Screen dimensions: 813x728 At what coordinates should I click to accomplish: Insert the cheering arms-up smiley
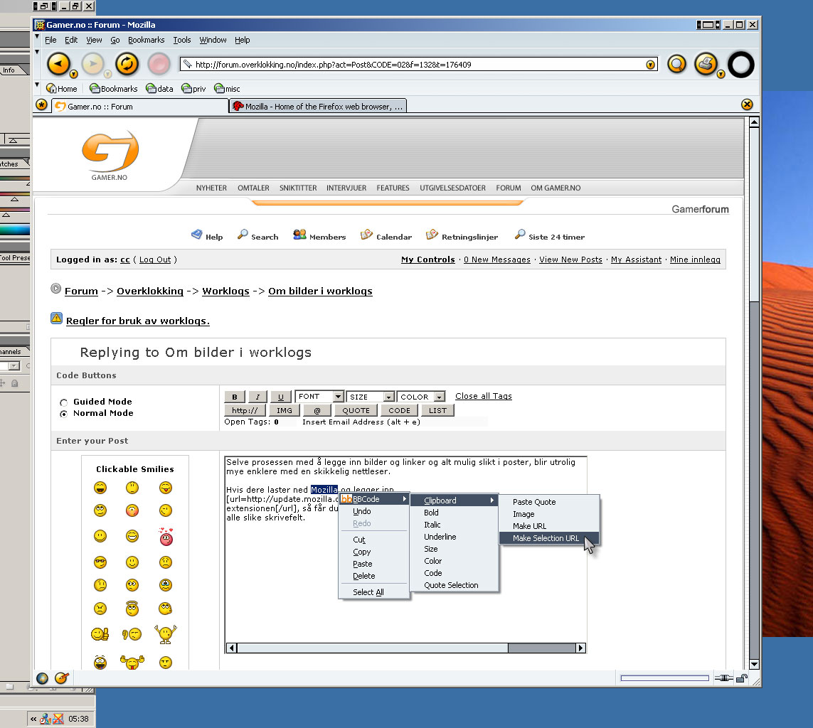(166, 633)
